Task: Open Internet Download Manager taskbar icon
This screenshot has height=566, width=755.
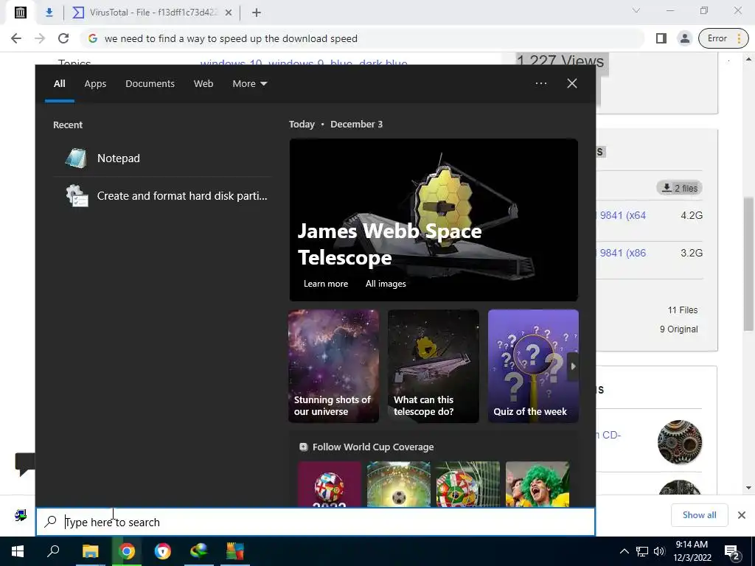Action: (199, 551)
